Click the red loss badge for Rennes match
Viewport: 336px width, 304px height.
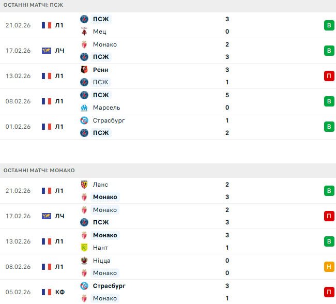[329, 76]
